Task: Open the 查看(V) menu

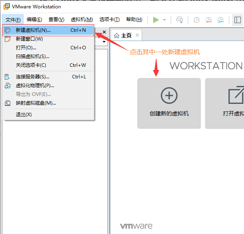Action: (57, 19)
